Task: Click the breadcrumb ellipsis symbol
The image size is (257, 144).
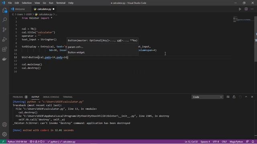Action: (x=56, y=14)
